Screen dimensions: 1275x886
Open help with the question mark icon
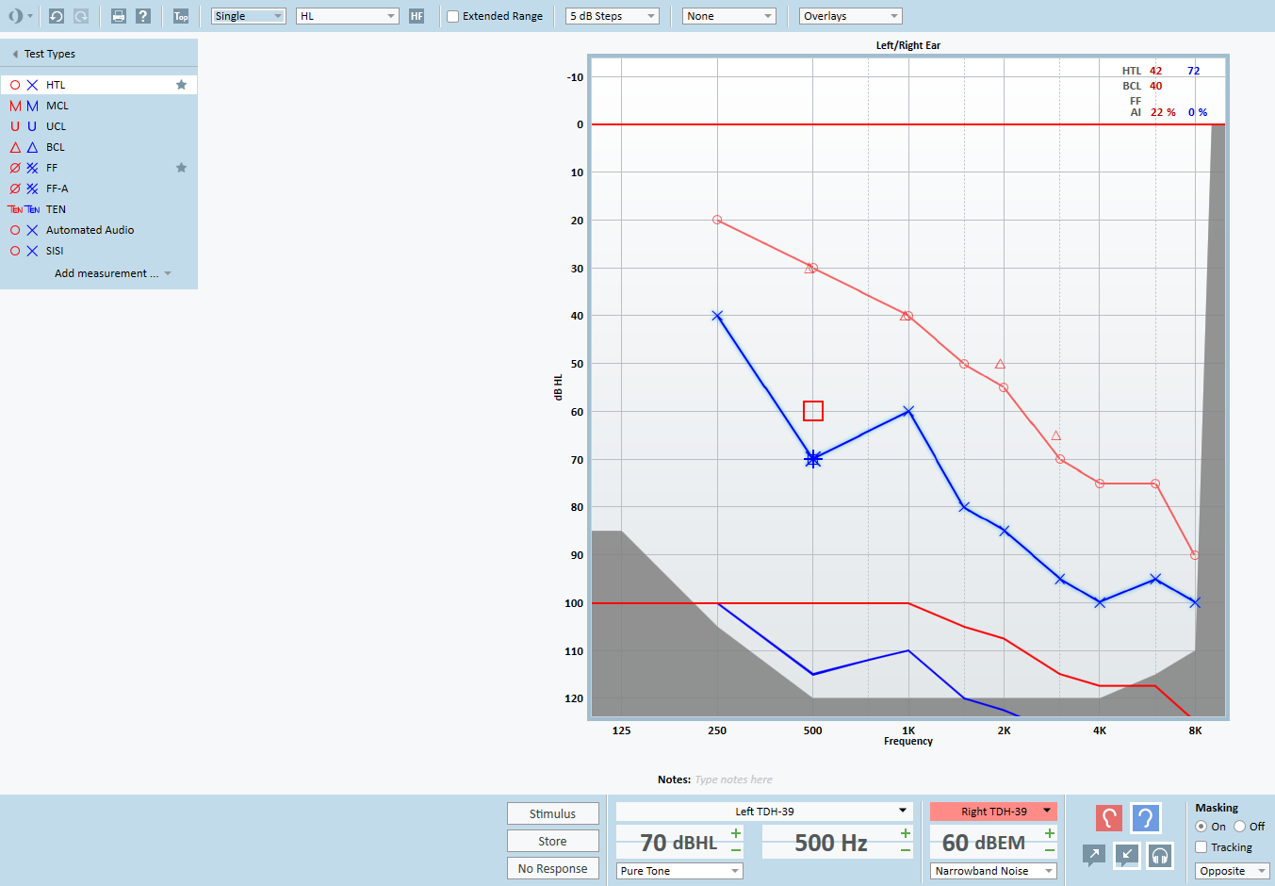(x=143, y=16)
